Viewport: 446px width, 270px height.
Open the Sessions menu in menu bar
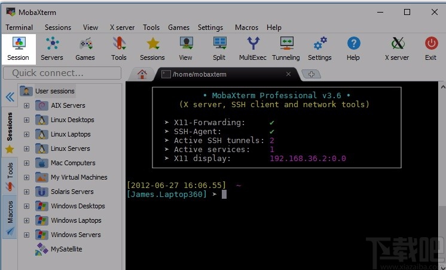(x=58, y=28)
